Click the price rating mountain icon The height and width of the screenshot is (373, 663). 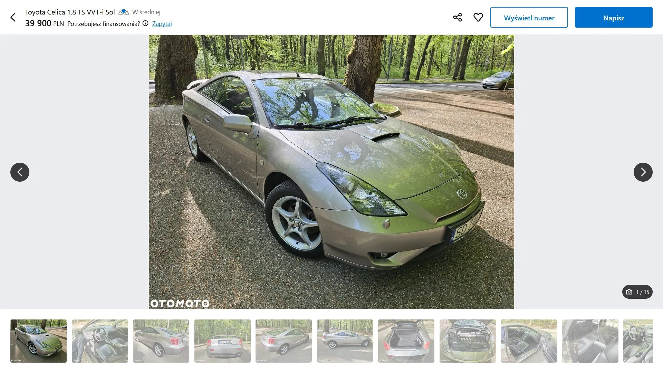pyautogui.click(x=123, y=12)
